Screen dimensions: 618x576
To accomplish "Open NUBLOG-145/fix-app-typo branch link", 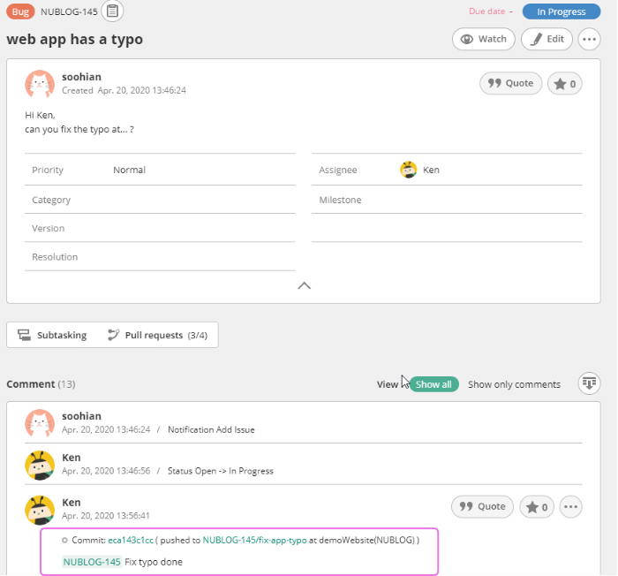I will coord(253,539).
